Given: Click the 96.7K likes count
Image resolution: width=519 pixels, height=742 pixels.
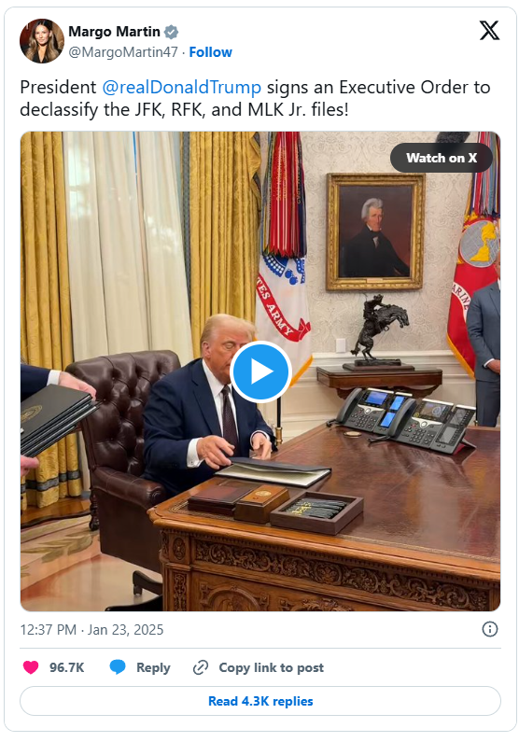Looking at the screenshot, I should tap(66, 667).
